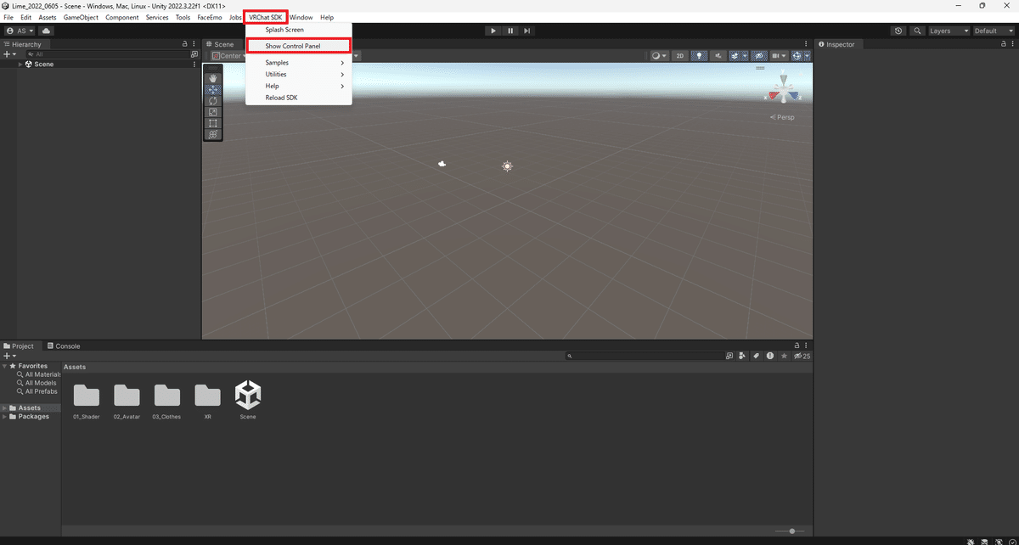The image size is (1019, 545).
Task: Open 02_Avatar folder
Action: coord(127,401)
